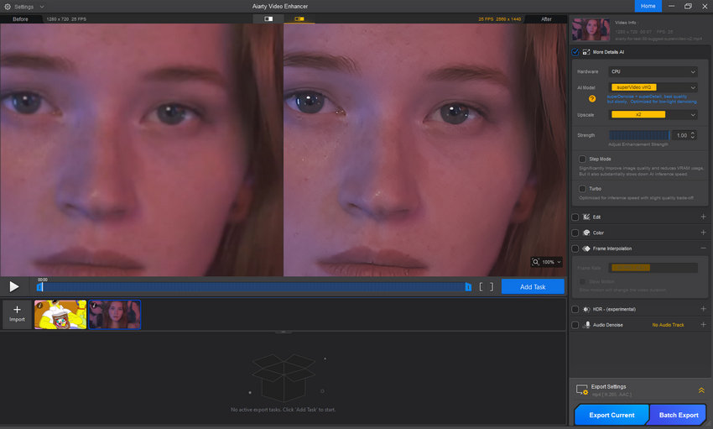Go to the Home tab
The width and height of the screenshot is (713, 429).
[648, 6]
